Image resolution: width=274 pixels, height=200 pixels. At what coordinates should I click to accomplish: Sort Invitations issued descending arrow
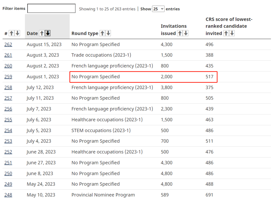pyautogui.click(x=186, y=33)
